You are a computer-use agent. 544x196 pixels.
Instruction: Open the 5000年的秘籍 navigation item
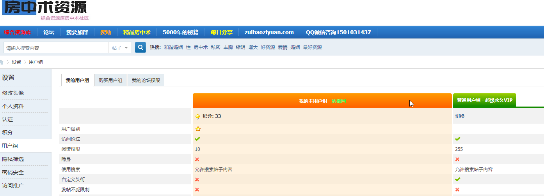click(x=181, y=32)
